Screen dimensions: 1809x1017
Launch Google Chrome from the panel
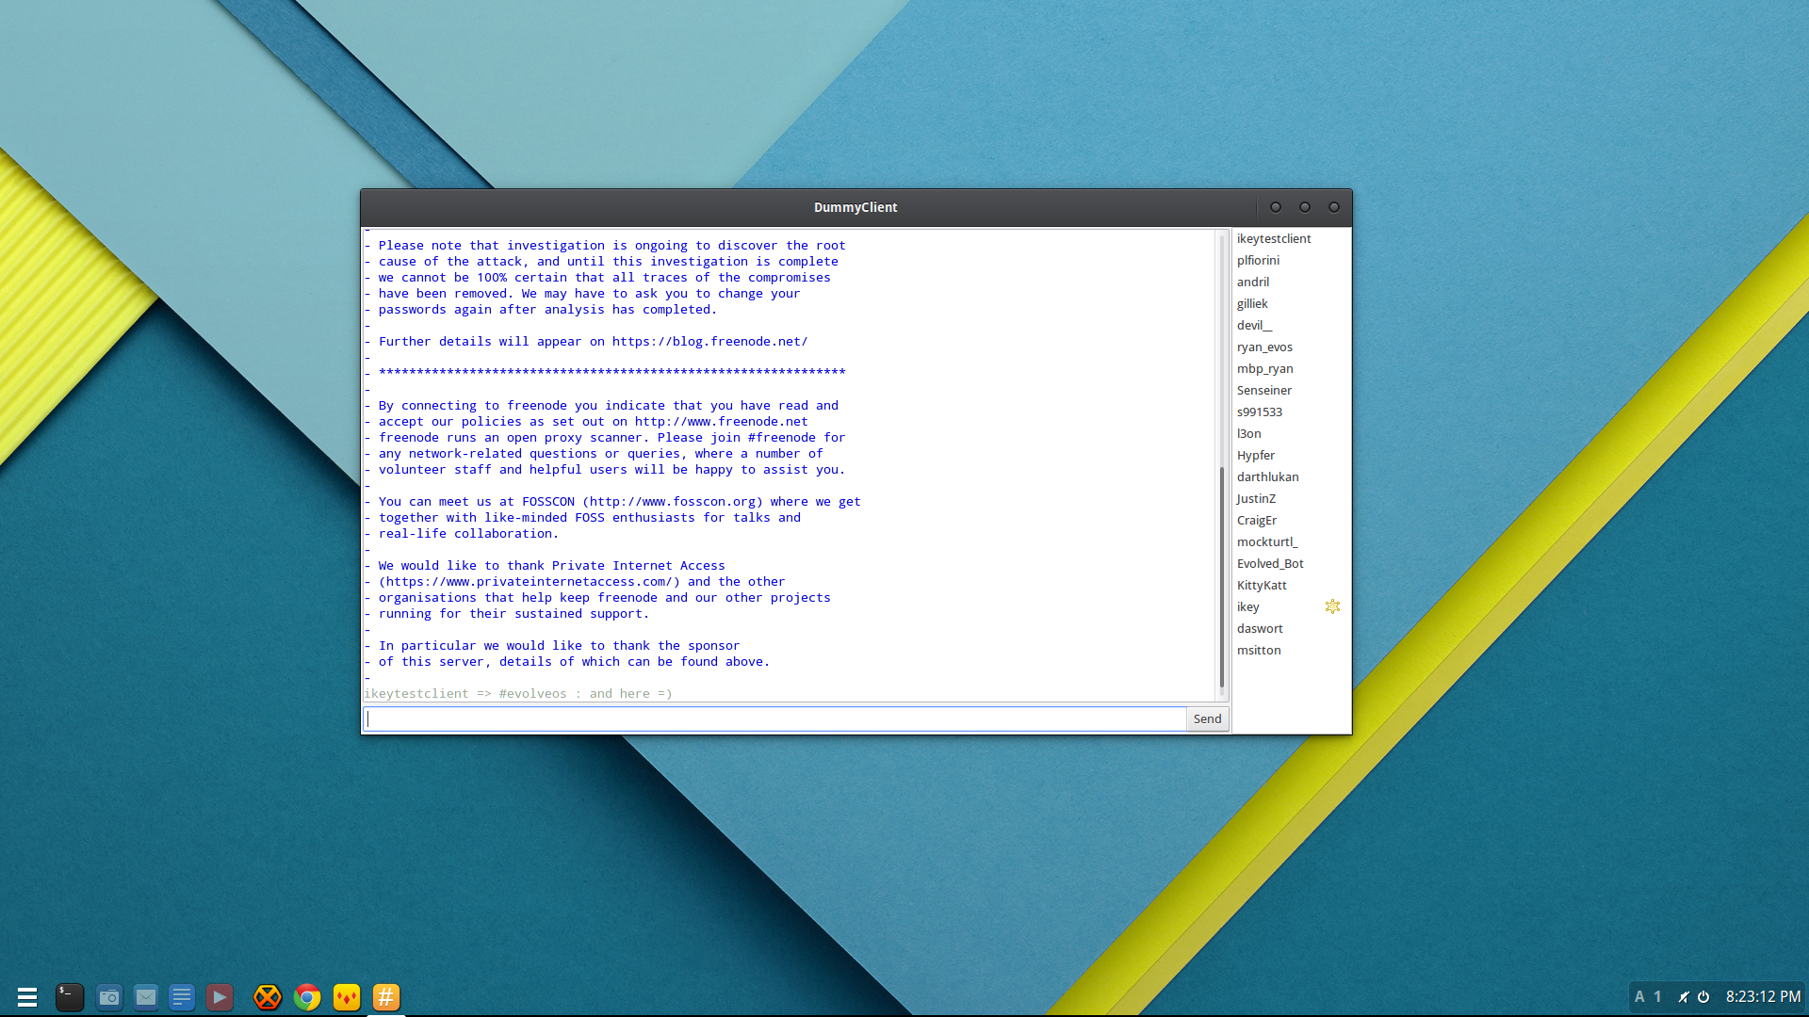tap(307, 997)
